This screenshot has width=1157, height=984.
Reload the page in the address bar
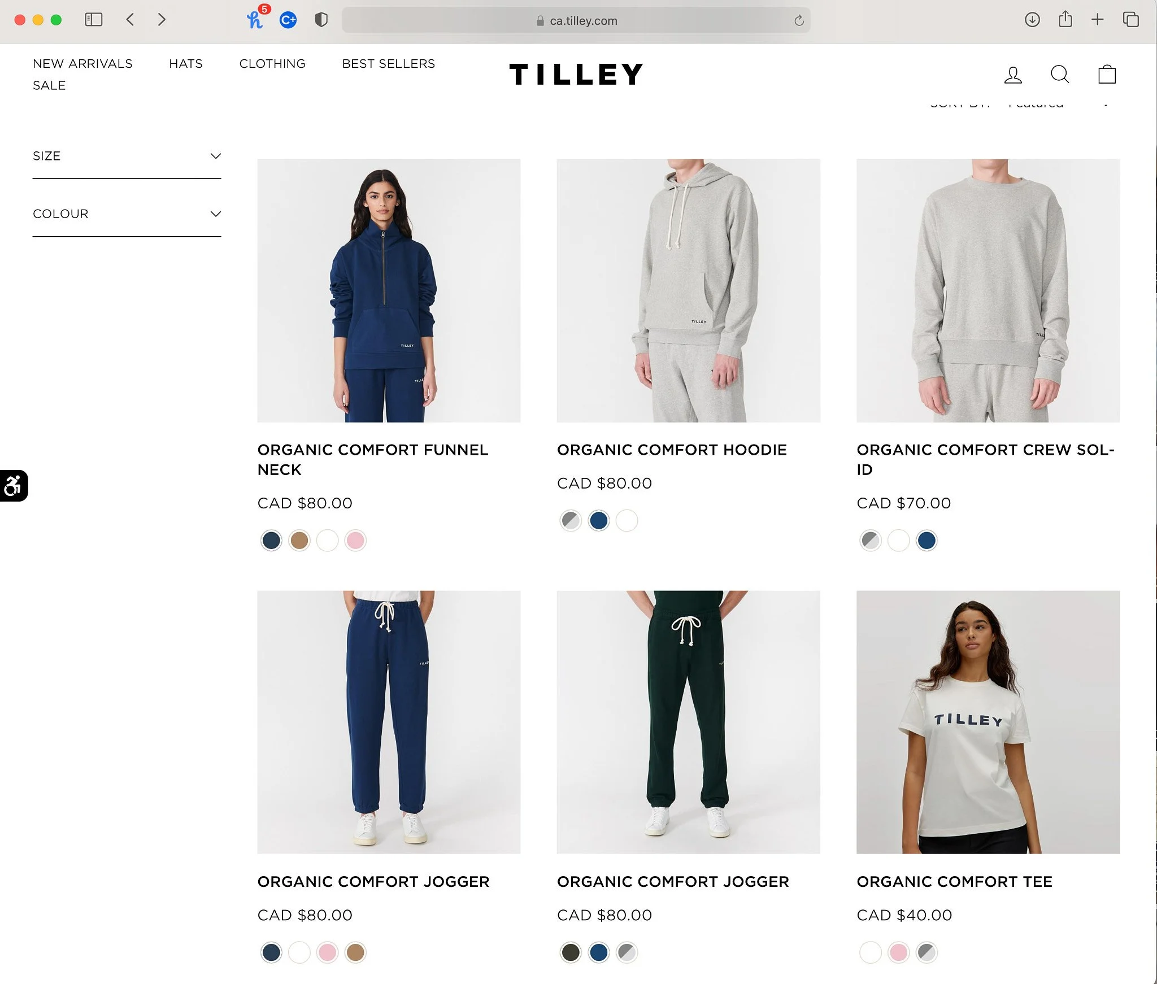click(799, 21)
